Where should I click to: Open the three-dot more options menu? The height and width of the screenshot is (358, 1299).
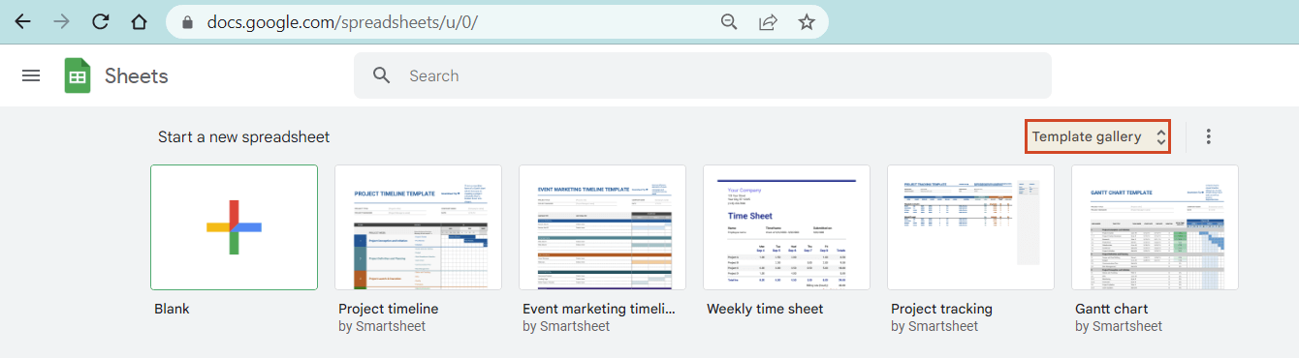(1208, 136)
